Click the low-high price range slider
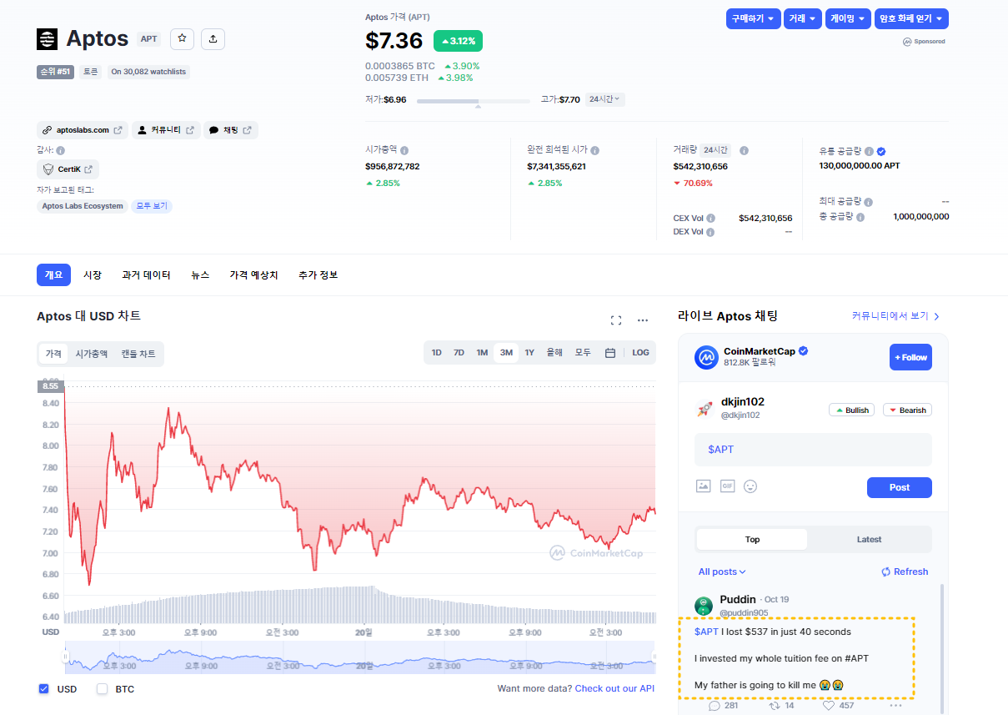1008x715 pixels. (473, 101)
